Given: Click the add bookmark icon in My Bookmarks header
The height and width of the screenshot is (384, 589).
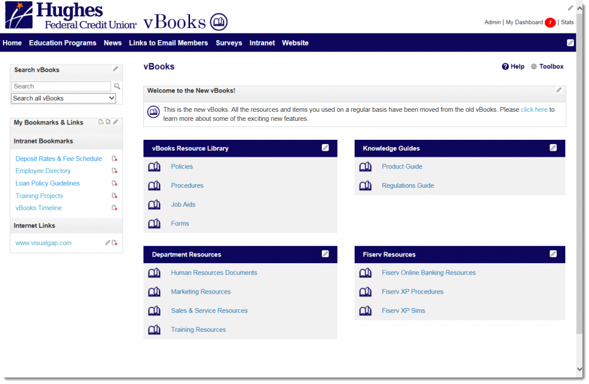Looking at the screenshot, I should point(100,122).
